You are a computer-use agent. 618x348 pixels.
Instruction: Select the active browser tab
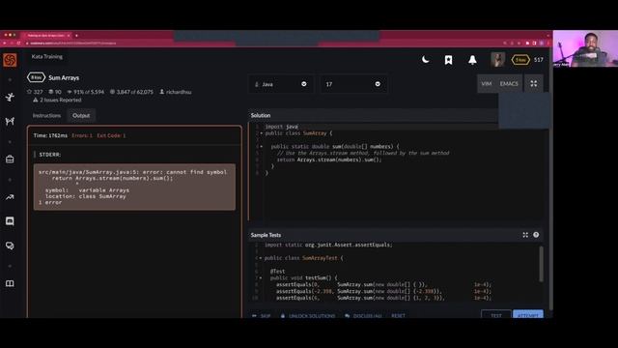click(45, 35)
